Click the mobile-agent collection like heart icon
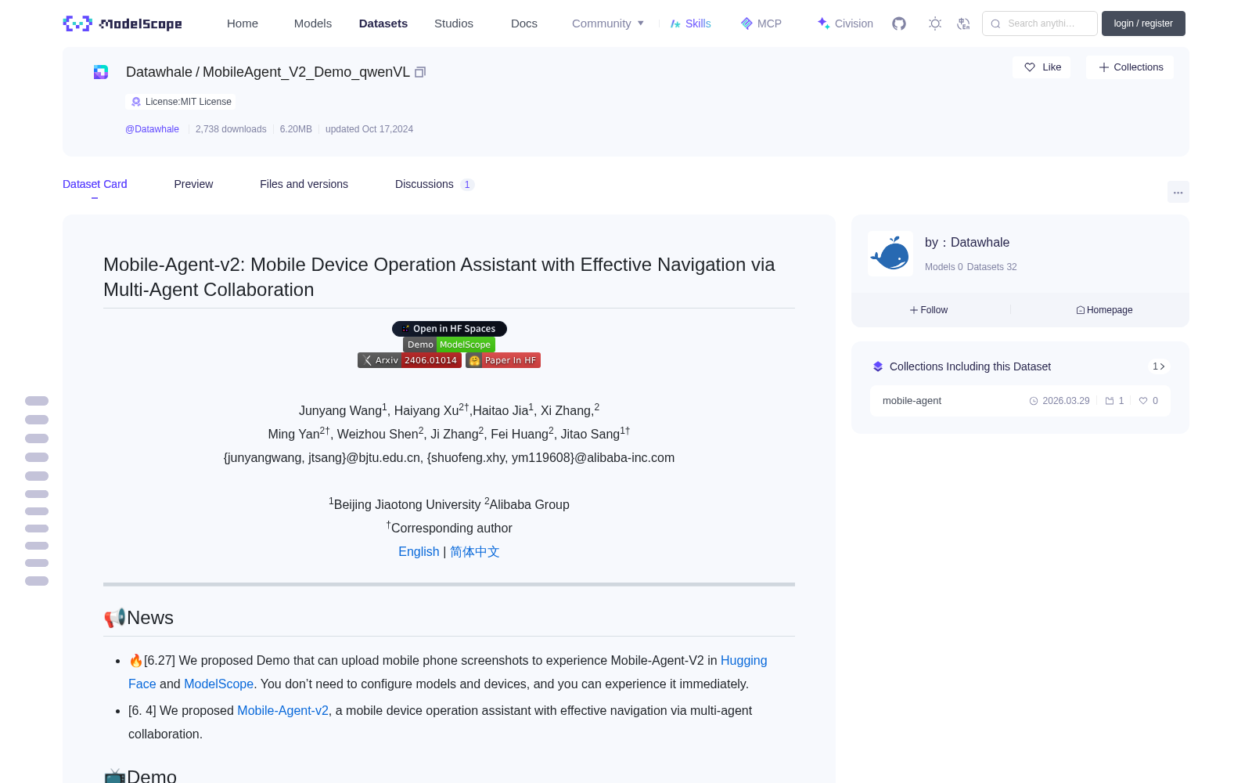The image size is (1252, 783). tap(1143, 401)
